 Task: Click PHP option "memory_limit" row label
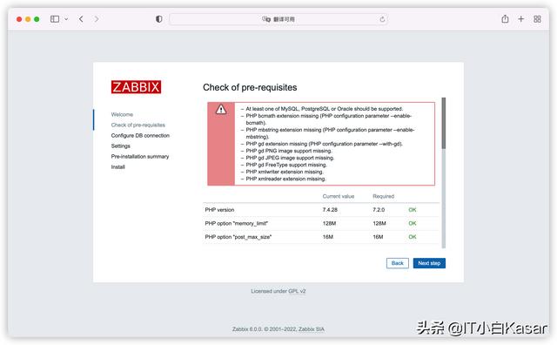tap(236, 223)
